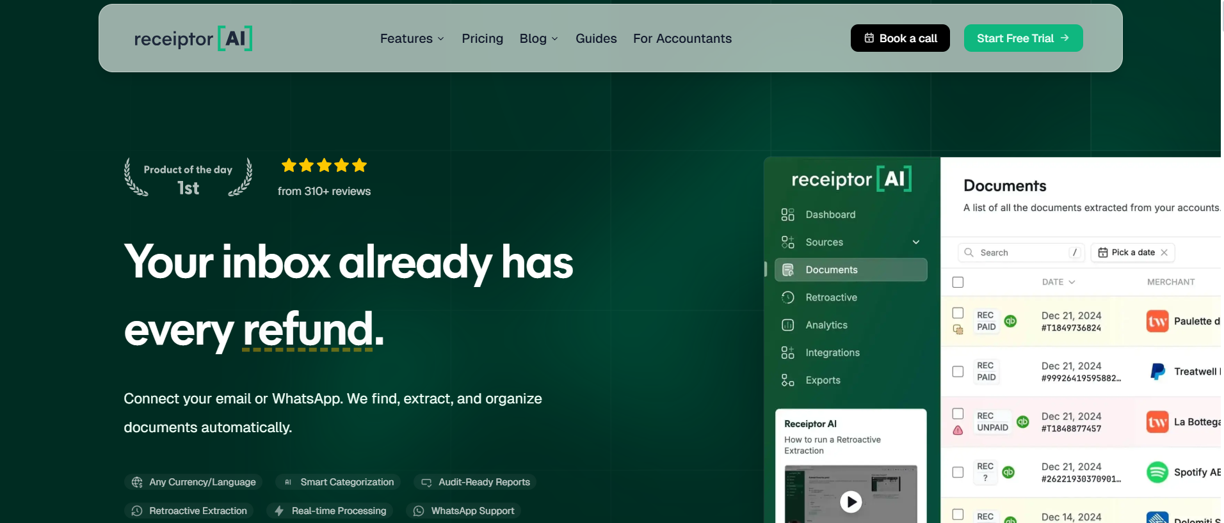Click invoice number #99926419595882

click(1081, 379)
